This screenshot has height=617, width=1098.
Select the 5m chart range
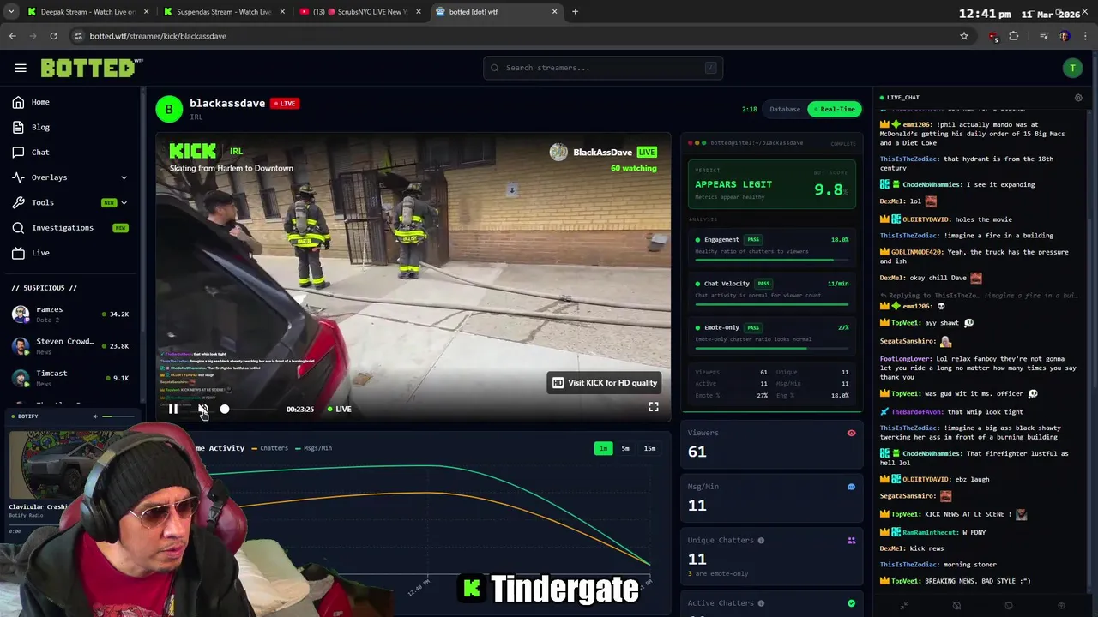point(625,448)
